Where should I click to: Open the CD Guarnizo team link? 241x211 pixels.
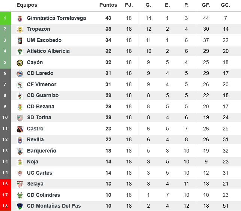pyautogui.click(x=43, y=95)
